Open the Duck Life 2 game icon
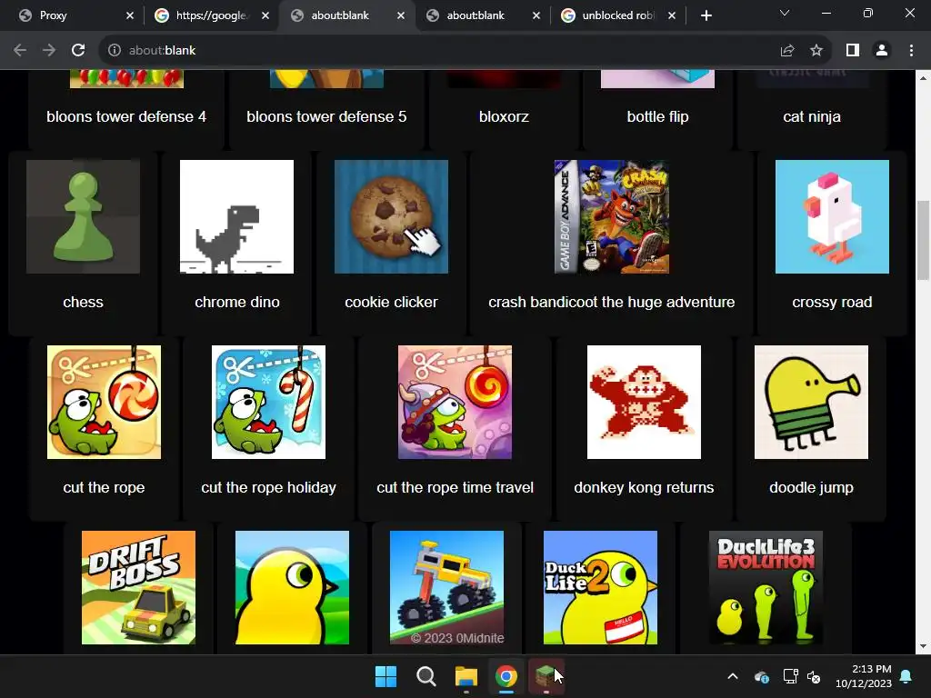The image size is (931, 698). point(600,588)
